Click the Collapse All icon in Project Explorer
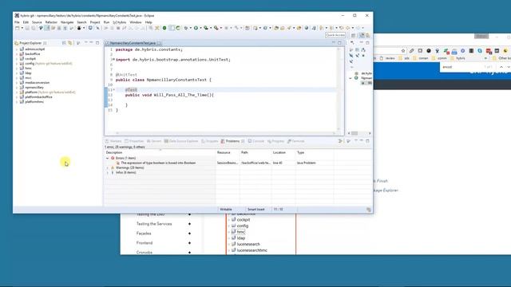 (x=64, y=43)
